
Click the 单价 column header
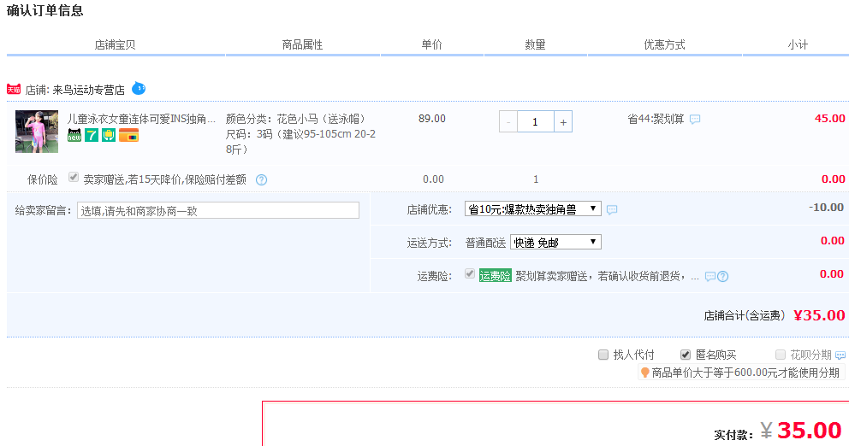pos(431,45)
